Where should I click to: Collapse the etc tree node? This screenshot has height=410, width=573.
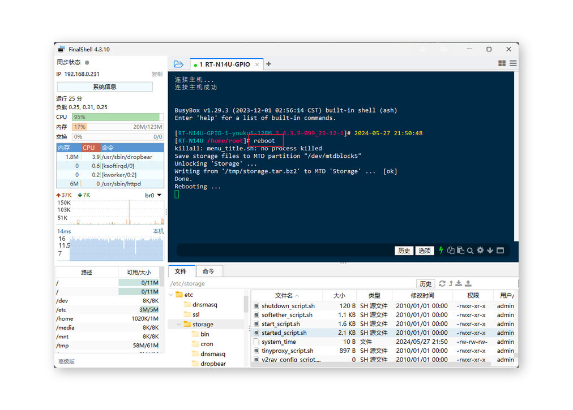click(x=171, y=295)
